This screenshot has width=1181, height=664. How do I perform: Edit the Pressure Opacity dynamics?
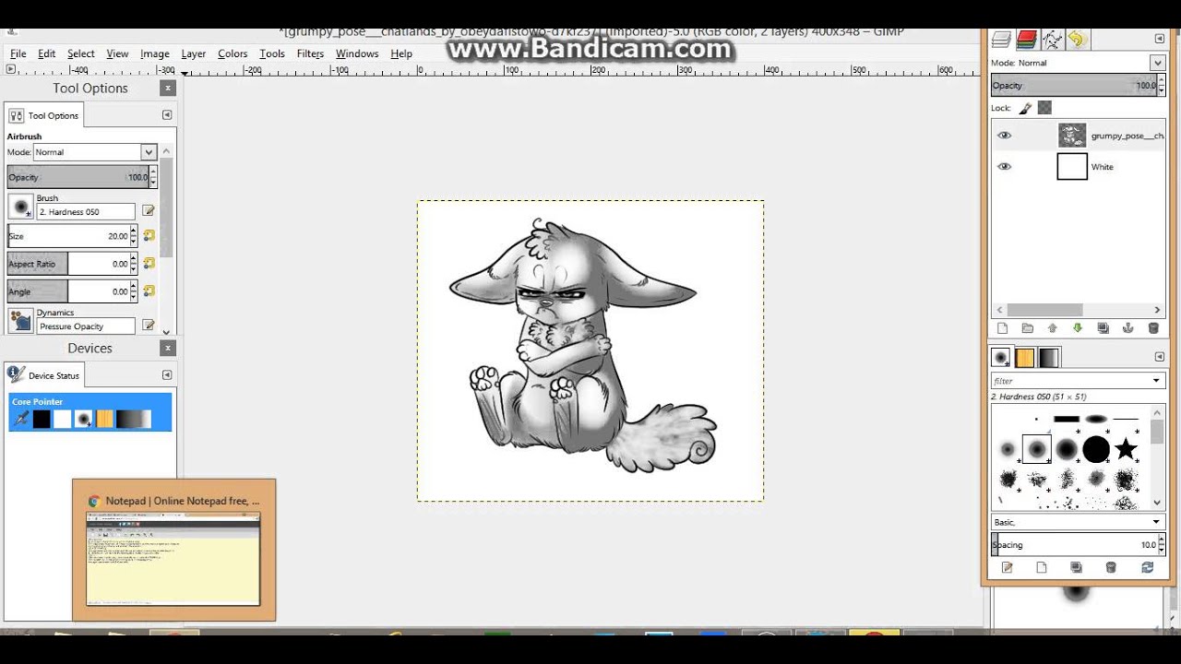pos(149,326)
